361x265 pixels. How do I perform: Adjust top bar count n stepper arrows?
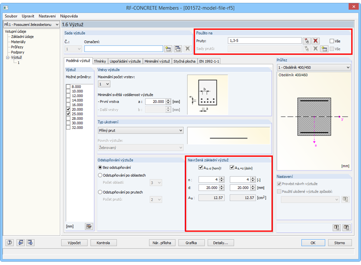click(x=222, y=180)
